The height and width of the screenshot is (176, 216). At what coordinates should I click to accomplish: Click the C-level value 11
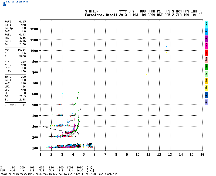[x=24, y=105]
